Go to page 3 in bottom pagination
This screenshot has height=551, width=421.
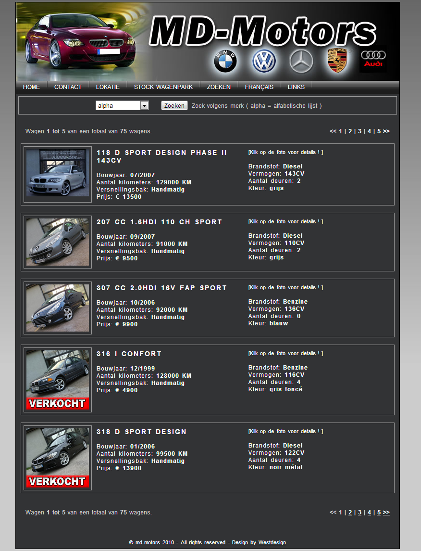[359, 513]
